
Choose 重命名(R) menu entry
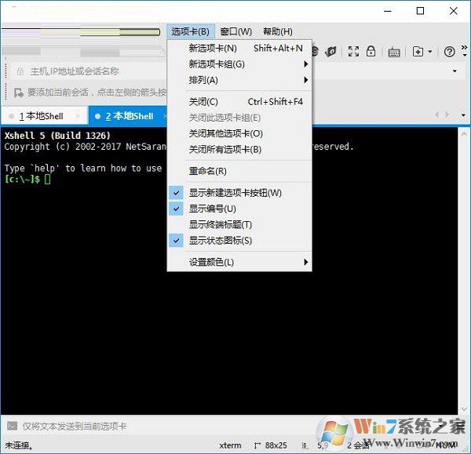(239, 171)
